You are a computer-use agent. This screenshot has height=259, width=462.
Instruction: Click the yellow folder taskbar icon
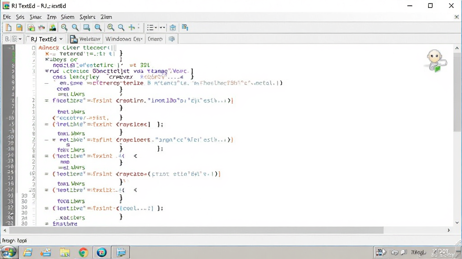click(65, 252)
